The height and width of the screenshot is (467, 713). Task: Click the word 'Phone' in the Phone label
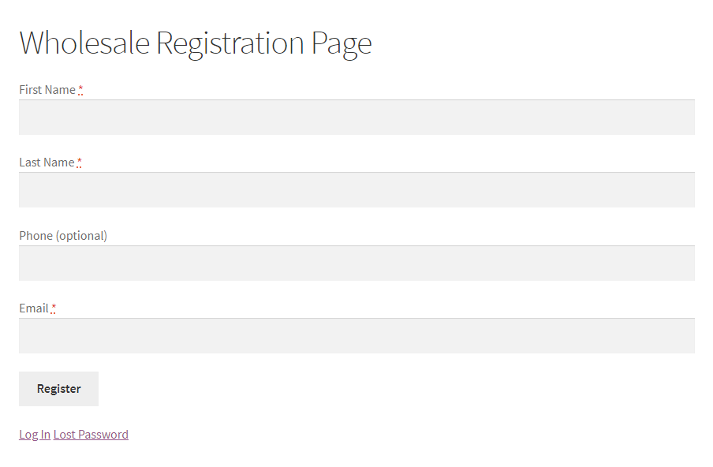tap(35, 236)
